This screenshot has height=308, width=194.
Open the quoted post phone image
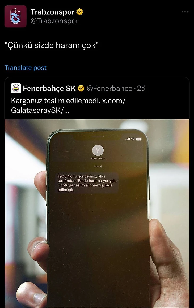pos(97,214)
